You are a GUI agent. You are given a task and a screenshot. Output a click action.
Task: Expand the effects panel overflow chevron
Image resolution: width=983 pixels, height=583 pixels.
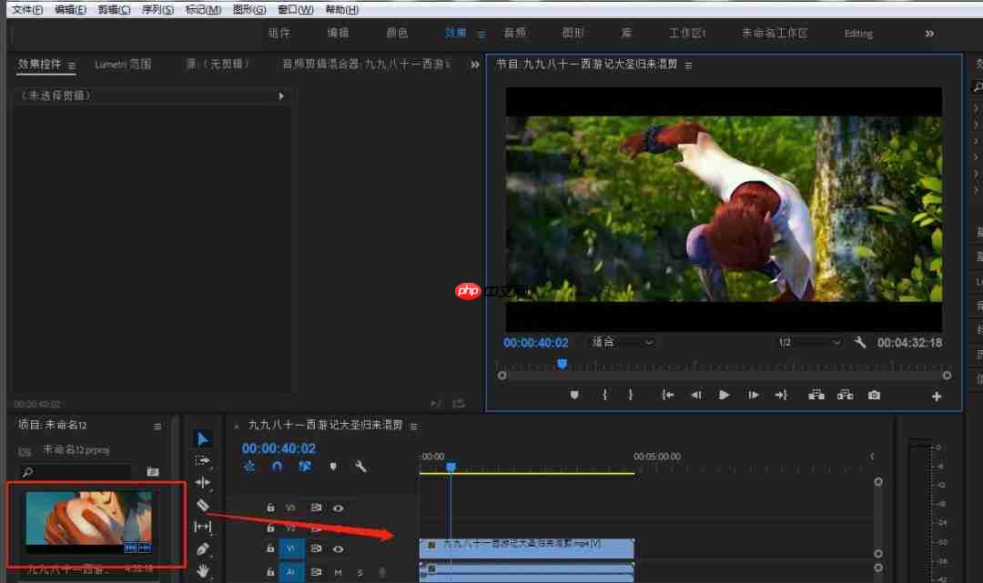pyautogui.click(x=474, y=65)
